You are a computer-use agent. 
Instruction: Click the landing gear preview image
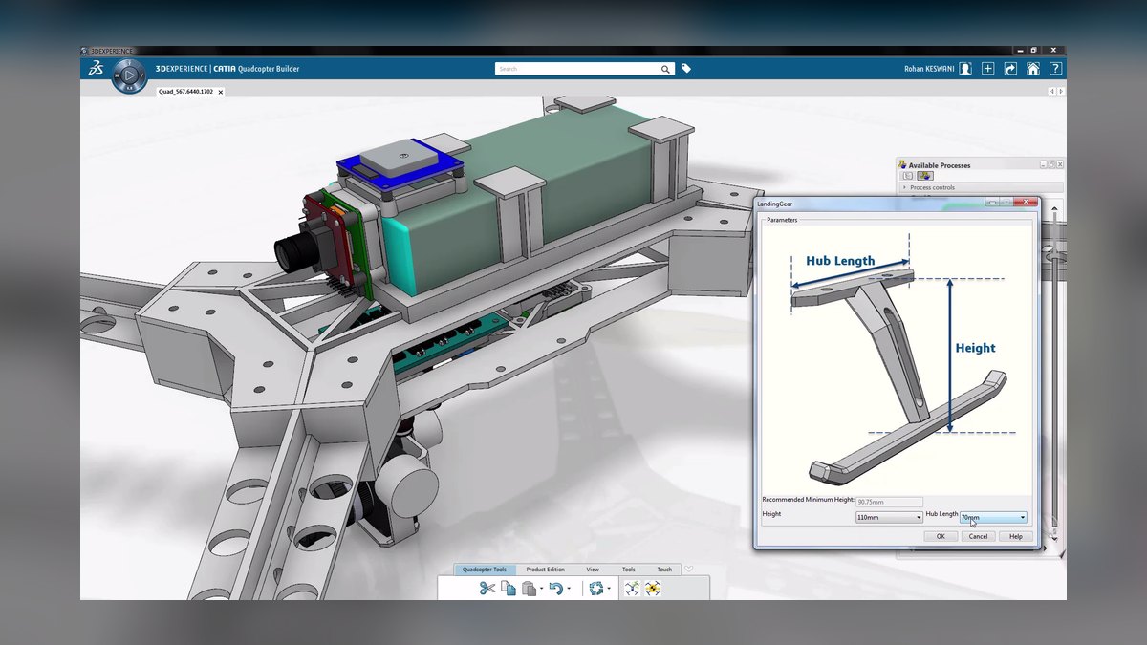(896, 358)
